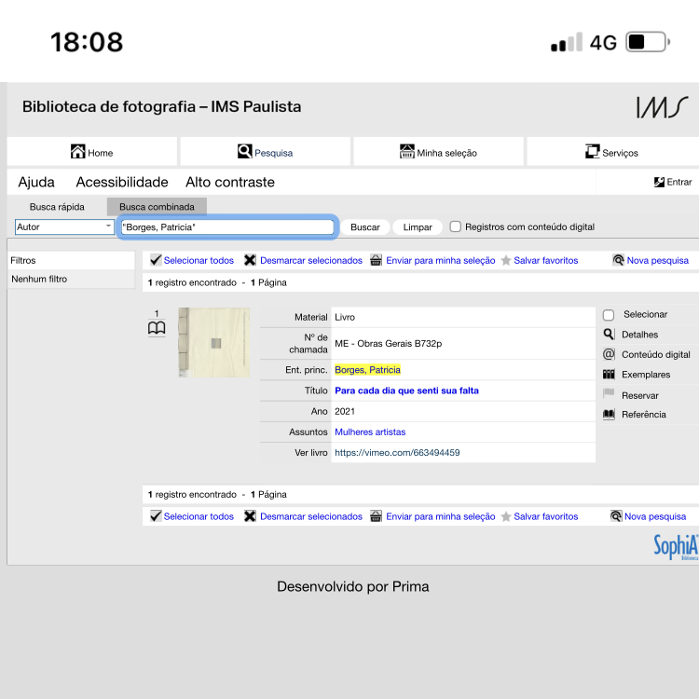Click the top Nova pesquisa link
Screen dimensions: 699x699
658,260
